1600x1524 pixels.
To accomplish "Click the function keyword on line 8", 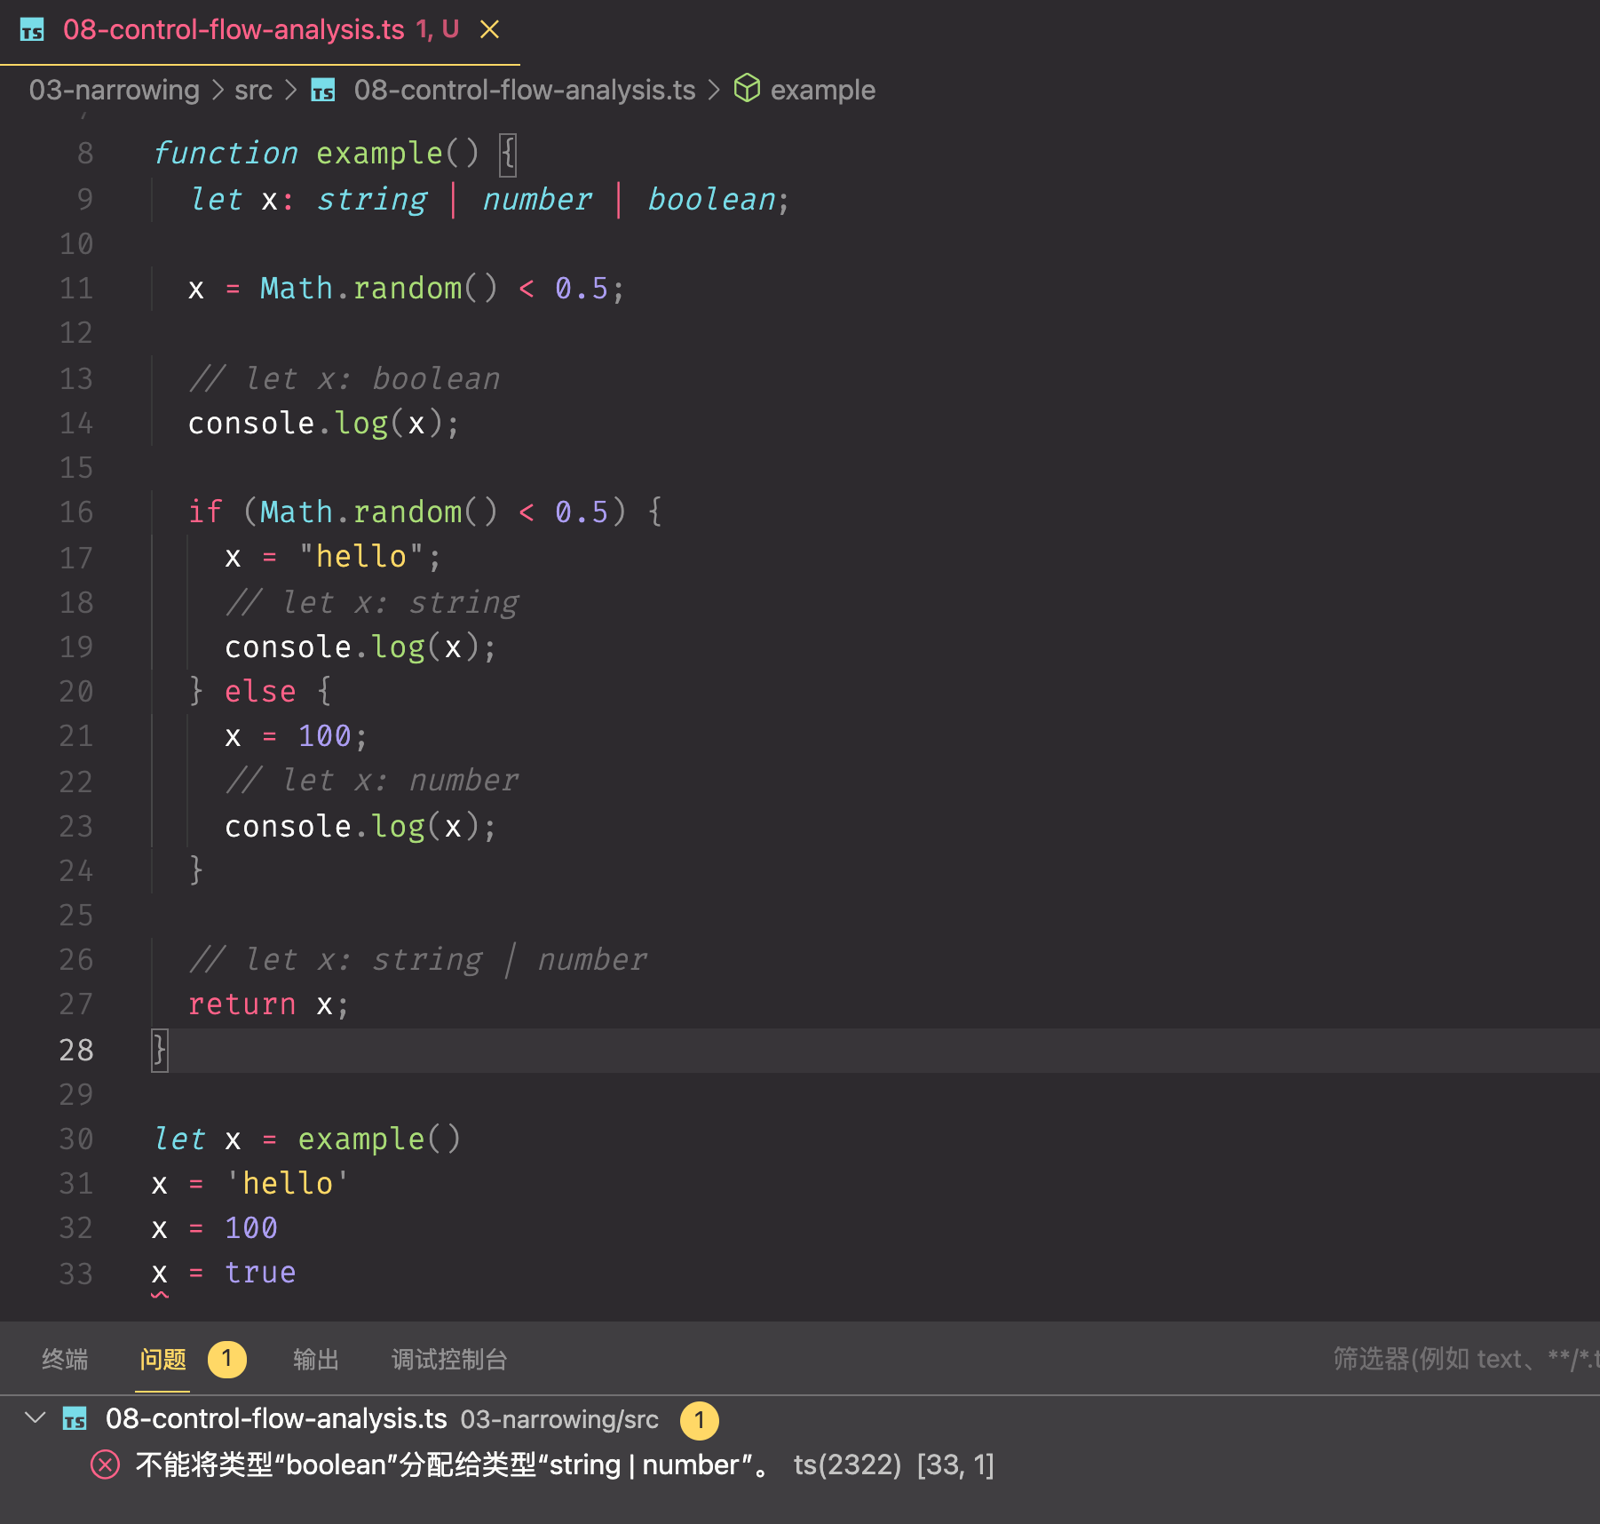I will pos(226,153).
